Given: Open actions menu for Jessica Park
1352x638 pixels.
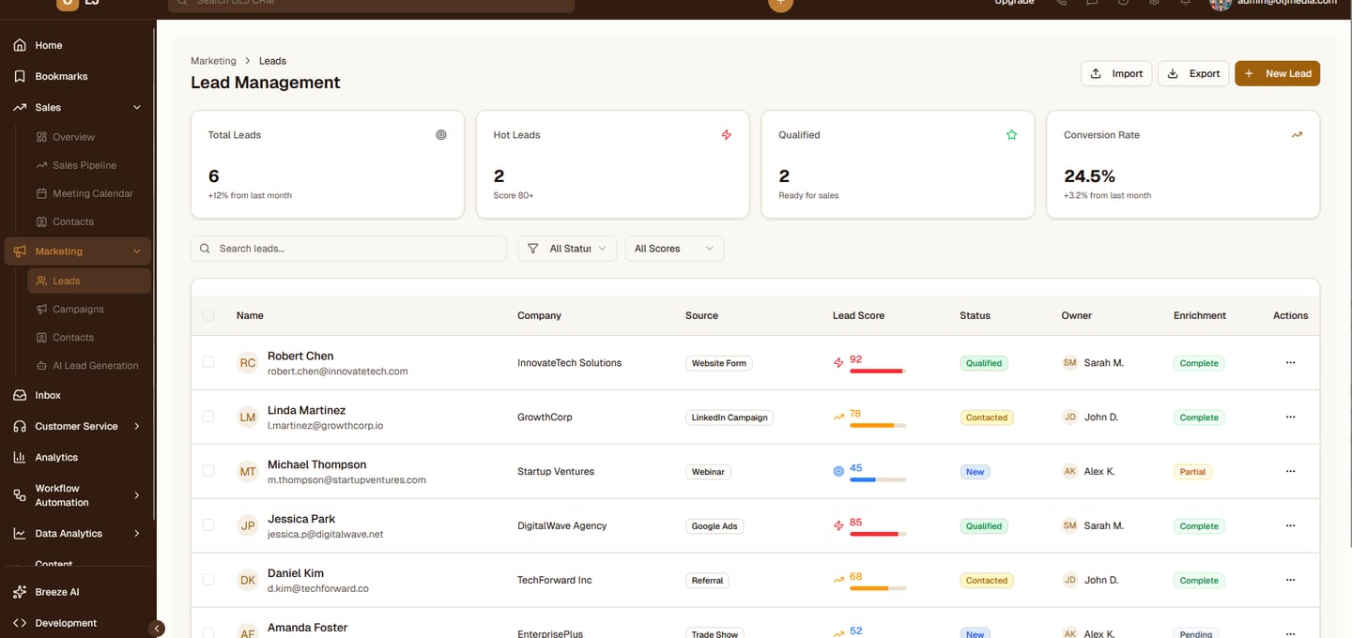Looking at the screenshot, I should click(1290, 526).
